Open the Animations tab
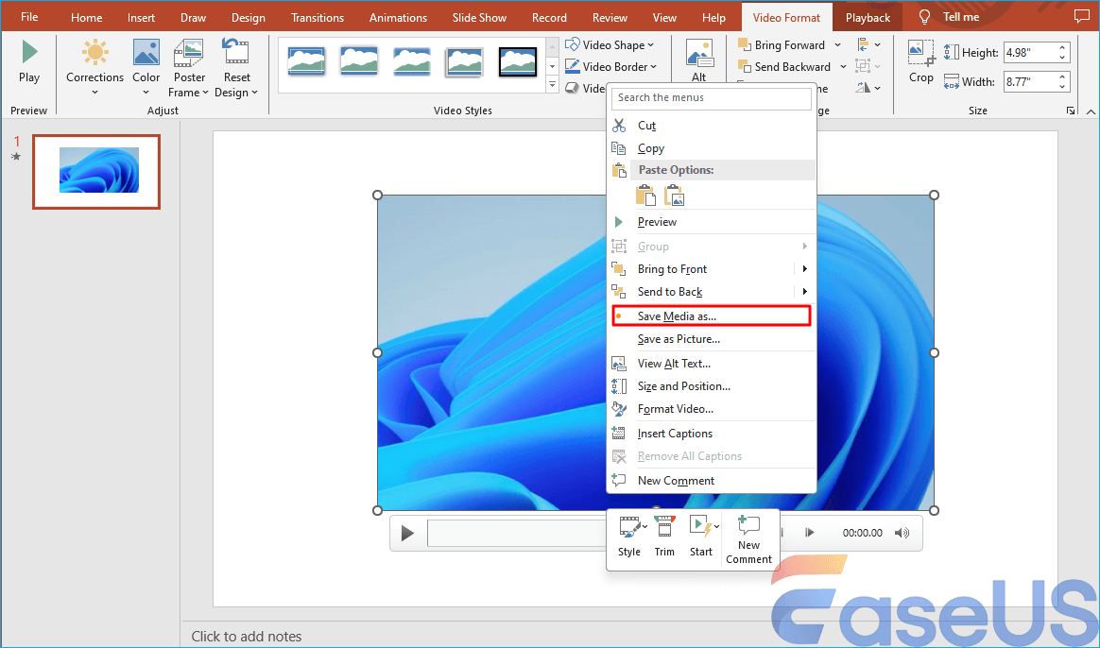Screen dimensions: 1100x648 point(399,18)
